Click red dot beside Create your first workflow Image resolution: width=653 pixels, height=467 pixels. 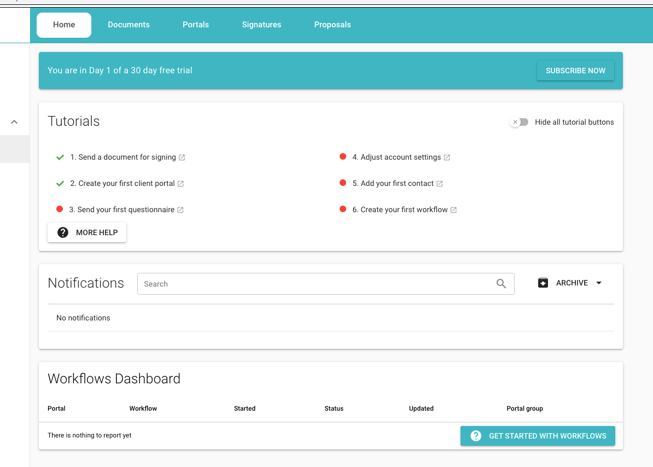tap(343, 209)
